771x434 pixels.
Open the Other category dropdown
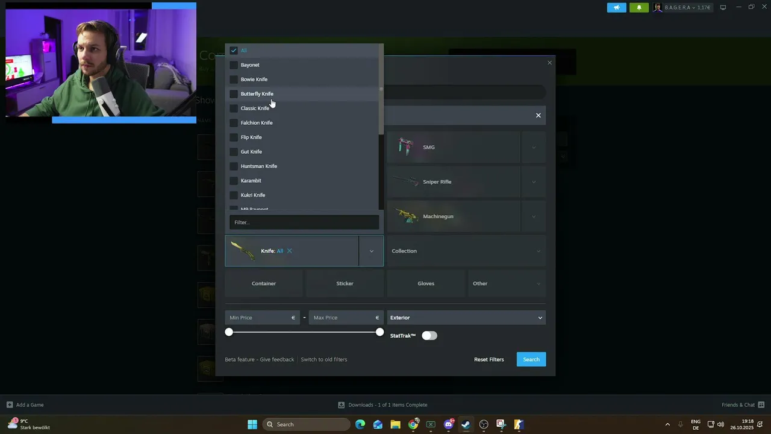(507, 283)
